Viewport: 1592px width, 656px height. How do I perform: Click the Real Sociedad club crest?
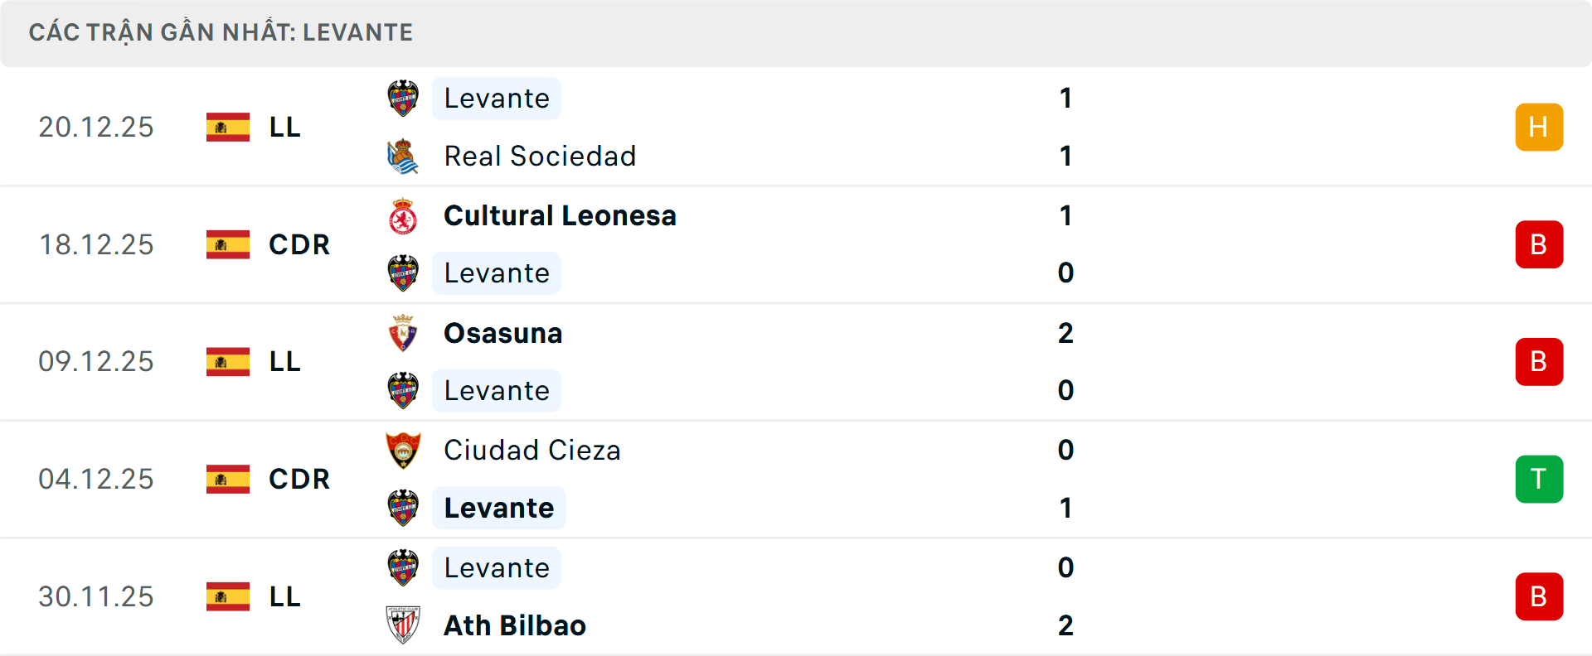coord(403,157)
